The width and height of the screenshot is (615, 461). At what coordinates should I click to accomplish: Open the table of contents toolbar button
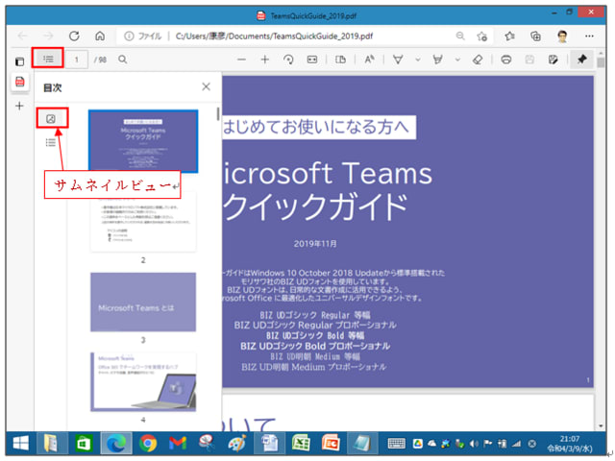(48, 59)
